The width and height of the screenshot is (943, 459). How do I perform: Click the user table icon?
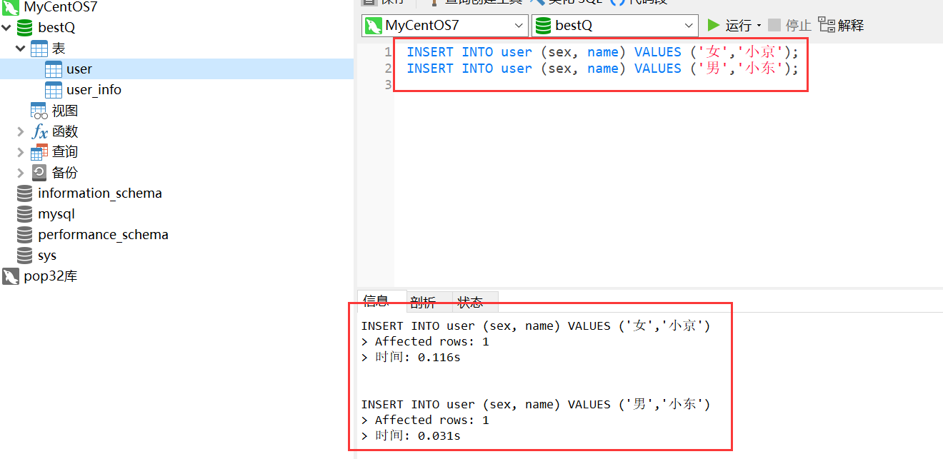click(54, 69)
